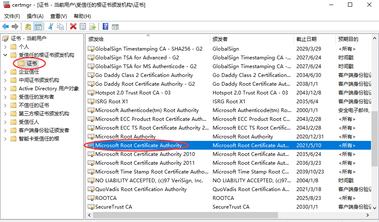Select 受信任的发布者 in the tree
The image size is (379, 222).
pyautogui.click(x=36, y=97)
